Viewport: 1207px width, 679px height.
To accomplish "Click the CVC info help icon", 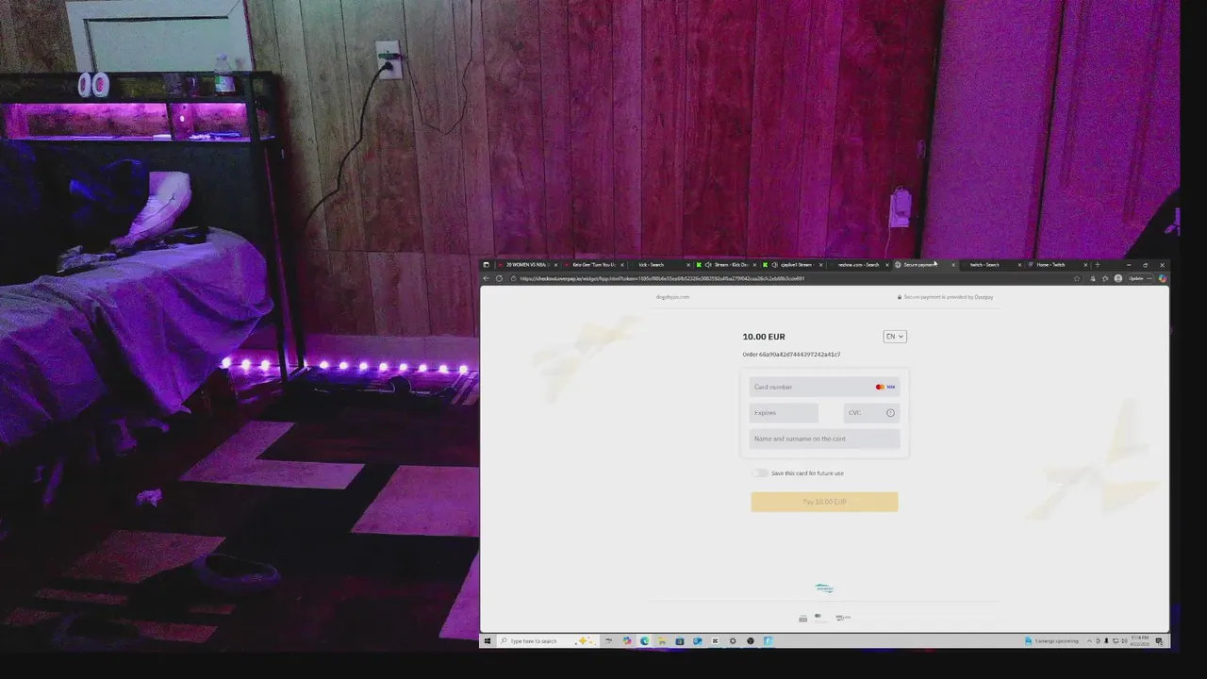I will pos(890,413).
